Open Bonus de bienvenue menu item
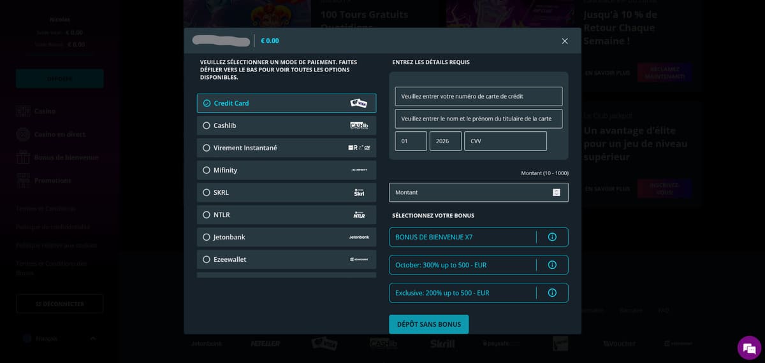This screenshot has width=765, height=363. (x=66, y=157)
